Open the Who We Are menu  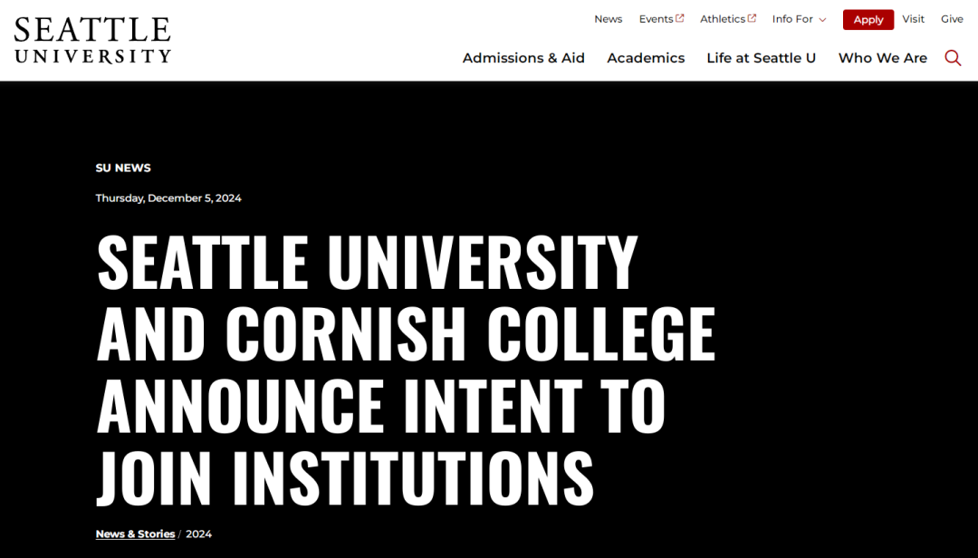pos(883,58)
